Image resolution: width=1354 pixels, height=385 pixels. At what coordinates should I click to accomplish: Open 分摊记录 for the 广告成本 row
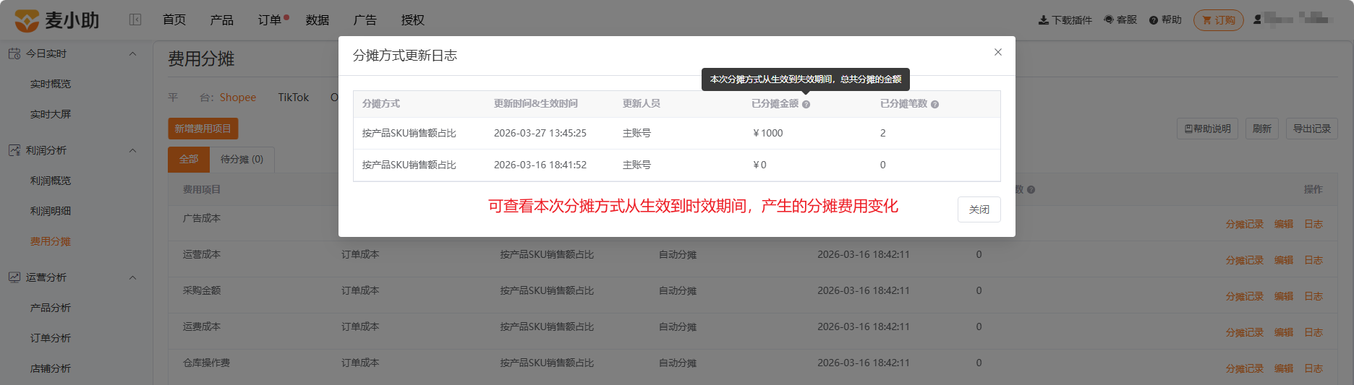(x=1245, y=224)
